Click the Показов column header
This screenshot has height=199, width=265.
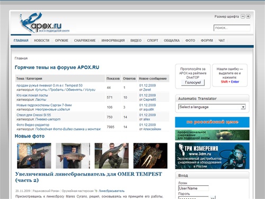click(x=113, y=79)
